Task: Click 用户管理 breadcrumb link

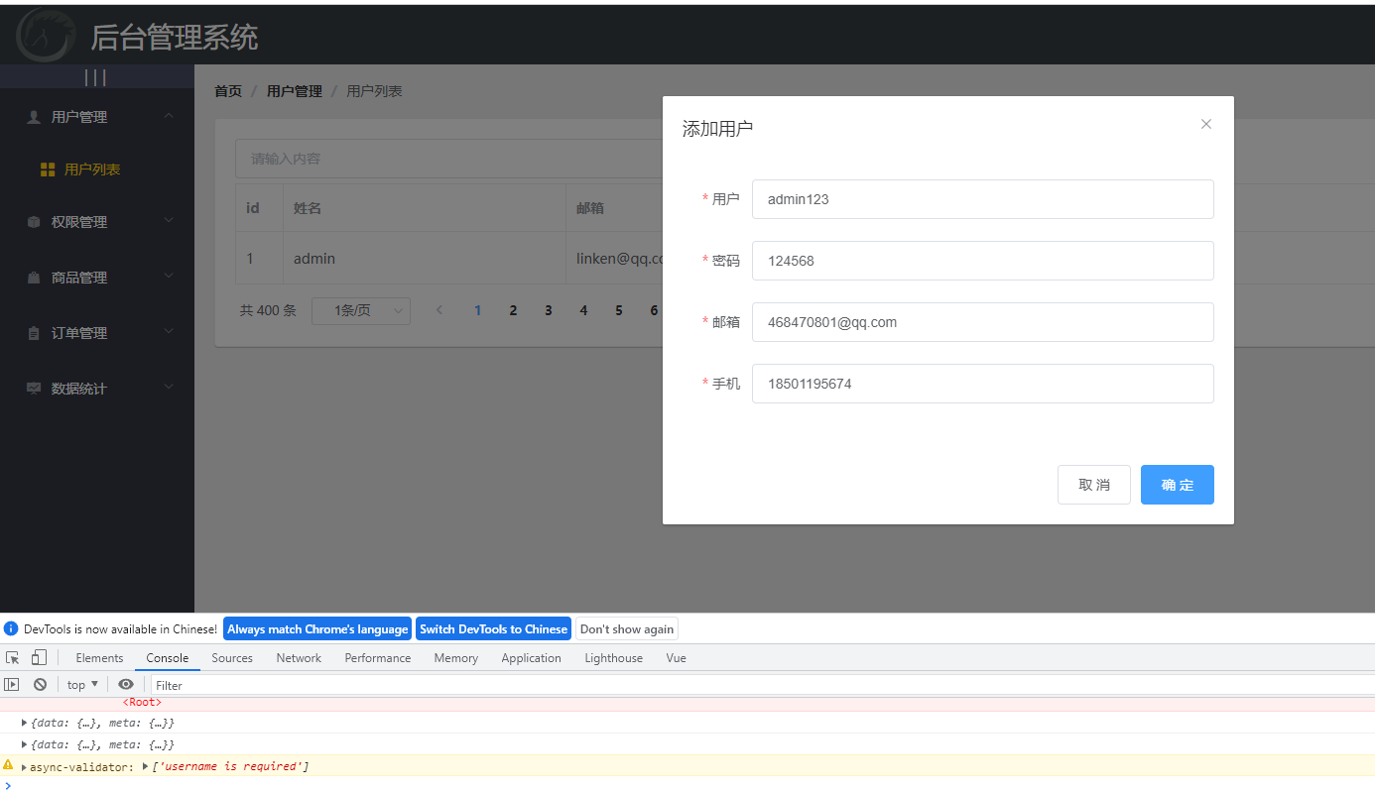Action: [x=295, y=91]
